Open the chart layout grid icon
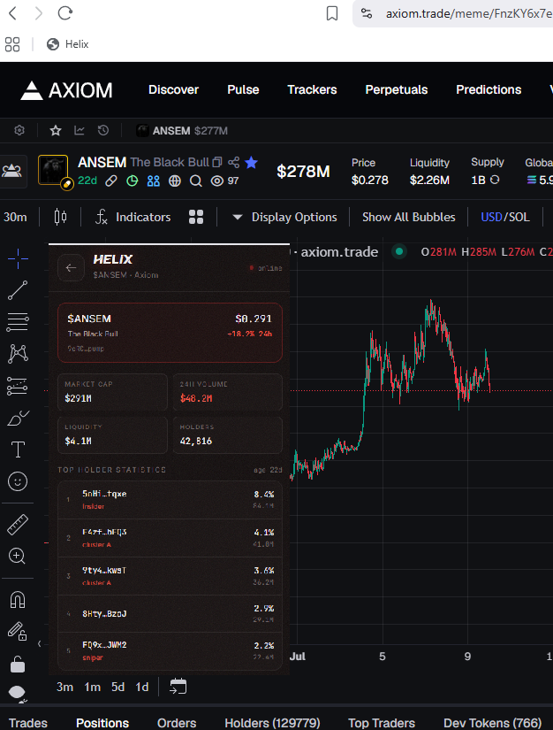 (x=196, y=217)
